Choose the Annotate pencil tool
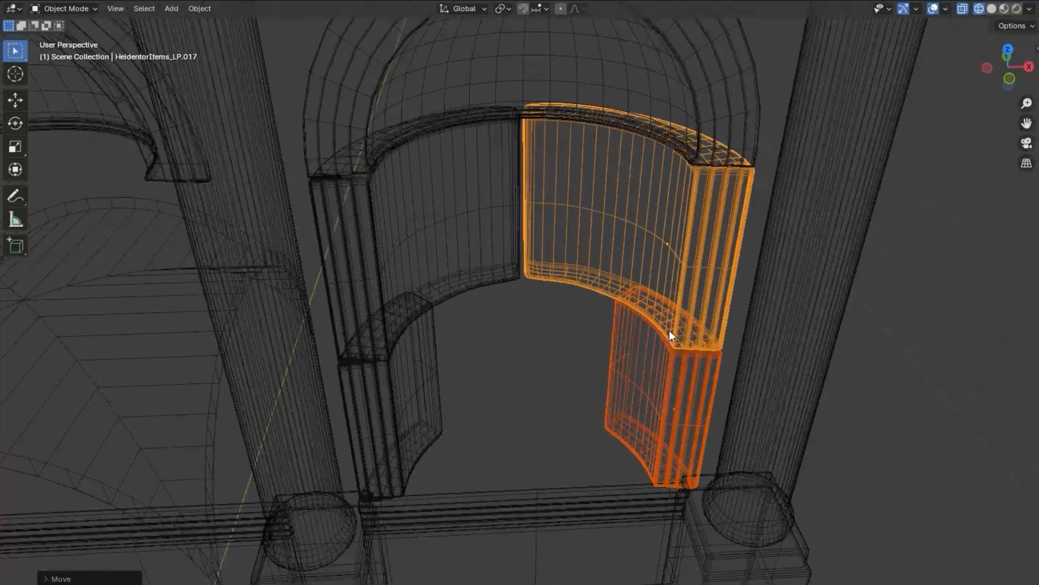The width and height of the screenshot is (1039, 585). pos(15,197)
